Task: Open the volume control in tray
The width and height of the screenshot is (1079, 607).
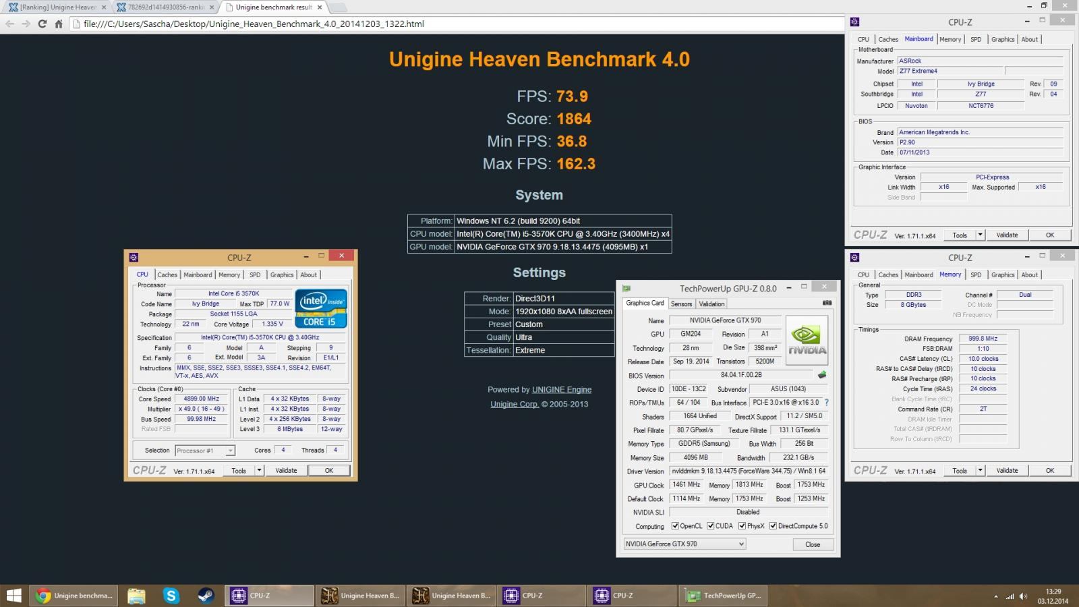Action: (1024, 596)
